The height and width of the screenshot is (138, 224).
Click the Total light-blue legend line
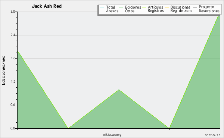coord(102,7)
